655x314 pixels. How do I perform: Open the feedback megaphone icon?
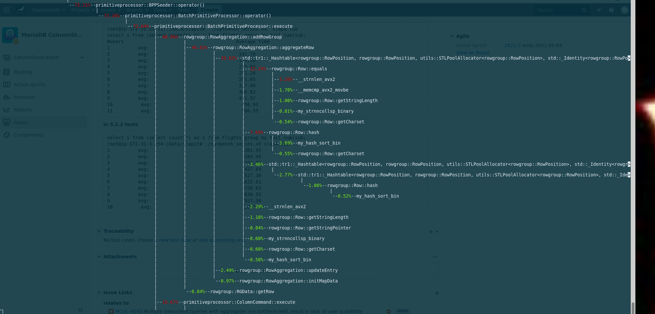pos(599,10)
